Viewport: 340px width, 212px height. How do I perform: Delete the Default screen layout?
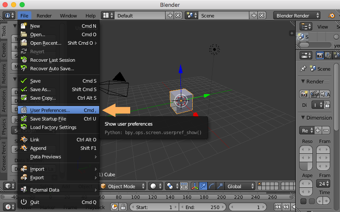click(178, 16)
